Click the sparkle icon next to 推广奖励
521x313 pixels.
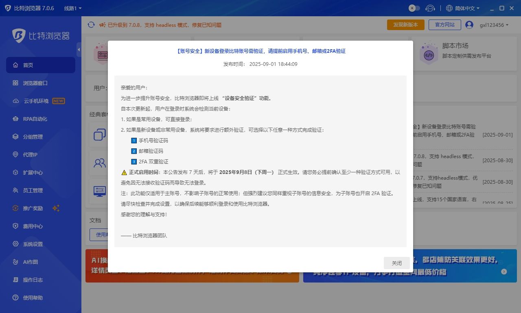pos(56,208)
